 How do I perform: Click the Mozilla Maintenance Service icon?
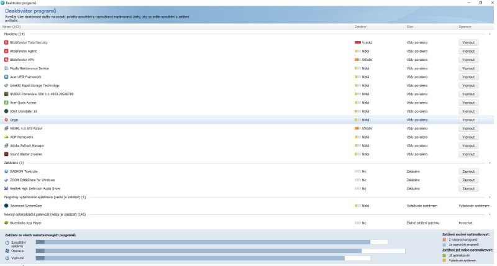(x=6, y=68)
